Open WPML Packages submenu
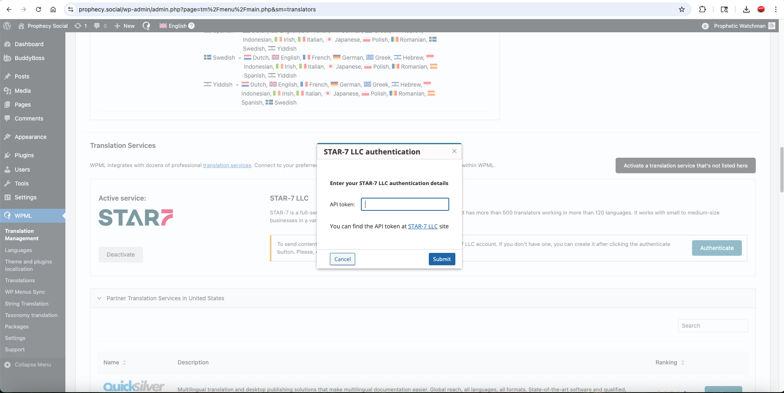Image resolution: width=784 pixels, height=393 pixels. 17,326
